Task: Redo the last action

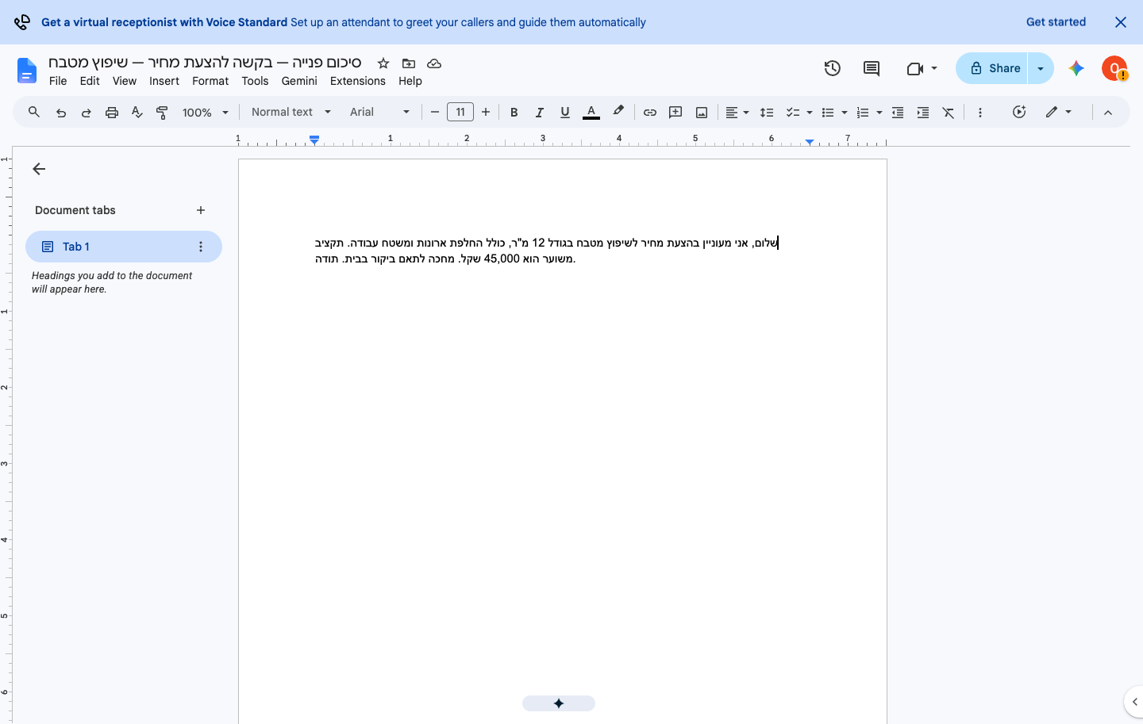Action: tap(87, 113)
